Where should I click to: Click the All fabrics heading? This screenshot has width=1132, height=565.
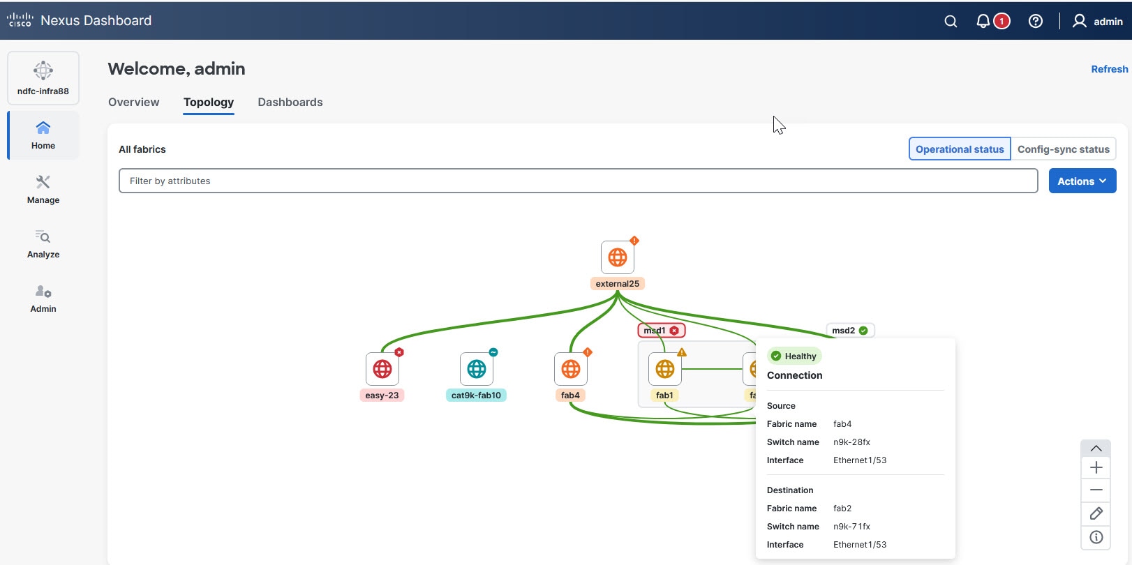pyautogui.click(x=142, y=149)
